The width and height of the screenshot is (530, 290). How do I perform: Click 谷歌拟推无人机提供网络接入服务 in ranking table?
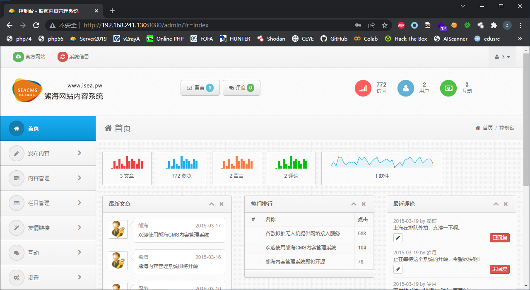pos(303,234)
